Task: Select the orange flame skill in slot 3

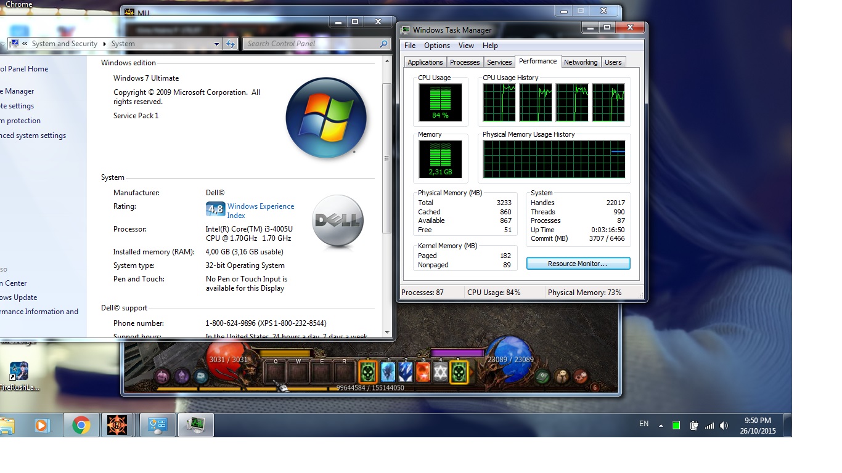Action: click(x=423, y=372)
